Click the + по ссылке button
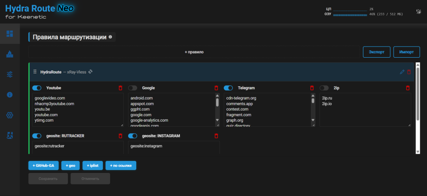 pos(121,165)
